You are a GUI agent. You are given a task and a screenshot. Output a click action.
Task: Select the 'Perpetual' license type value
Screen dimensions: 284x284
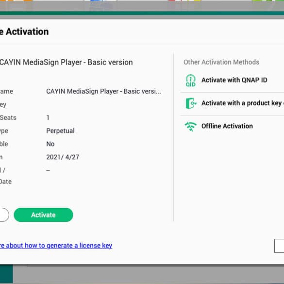[60, 131]
